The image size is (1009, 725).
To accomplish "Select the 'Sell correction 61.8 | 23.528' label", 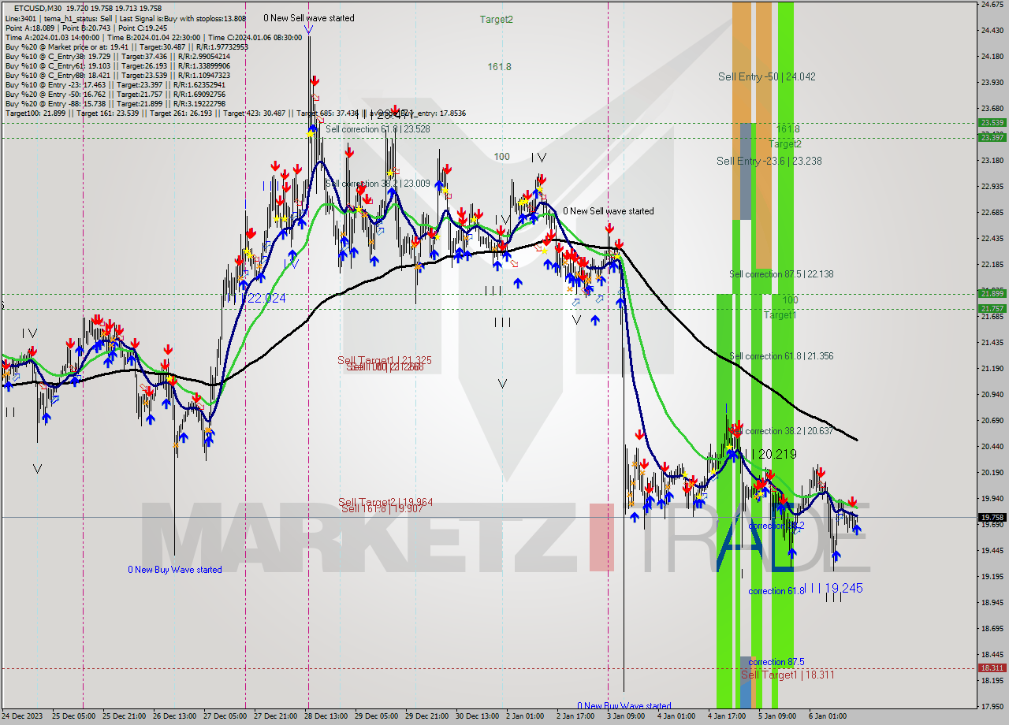I will click(x=378, y=128).
